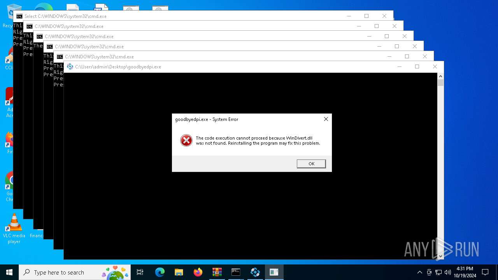Close the fifth cmd.exe window
498x280 pixels.
tap(425, 56)
